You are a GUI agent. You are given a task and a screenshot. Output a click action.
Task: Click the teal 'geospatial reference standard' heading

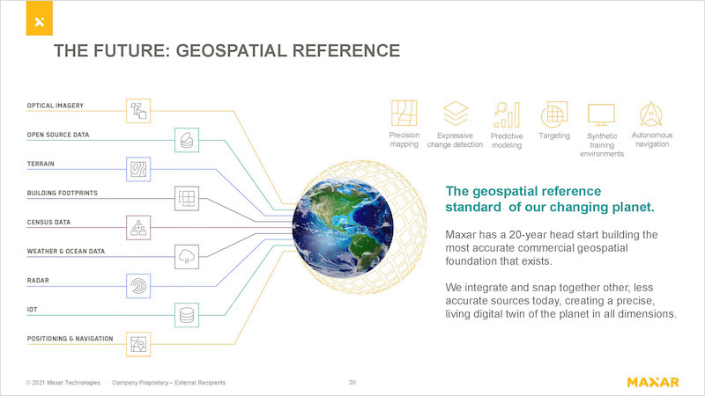point(549,199)
